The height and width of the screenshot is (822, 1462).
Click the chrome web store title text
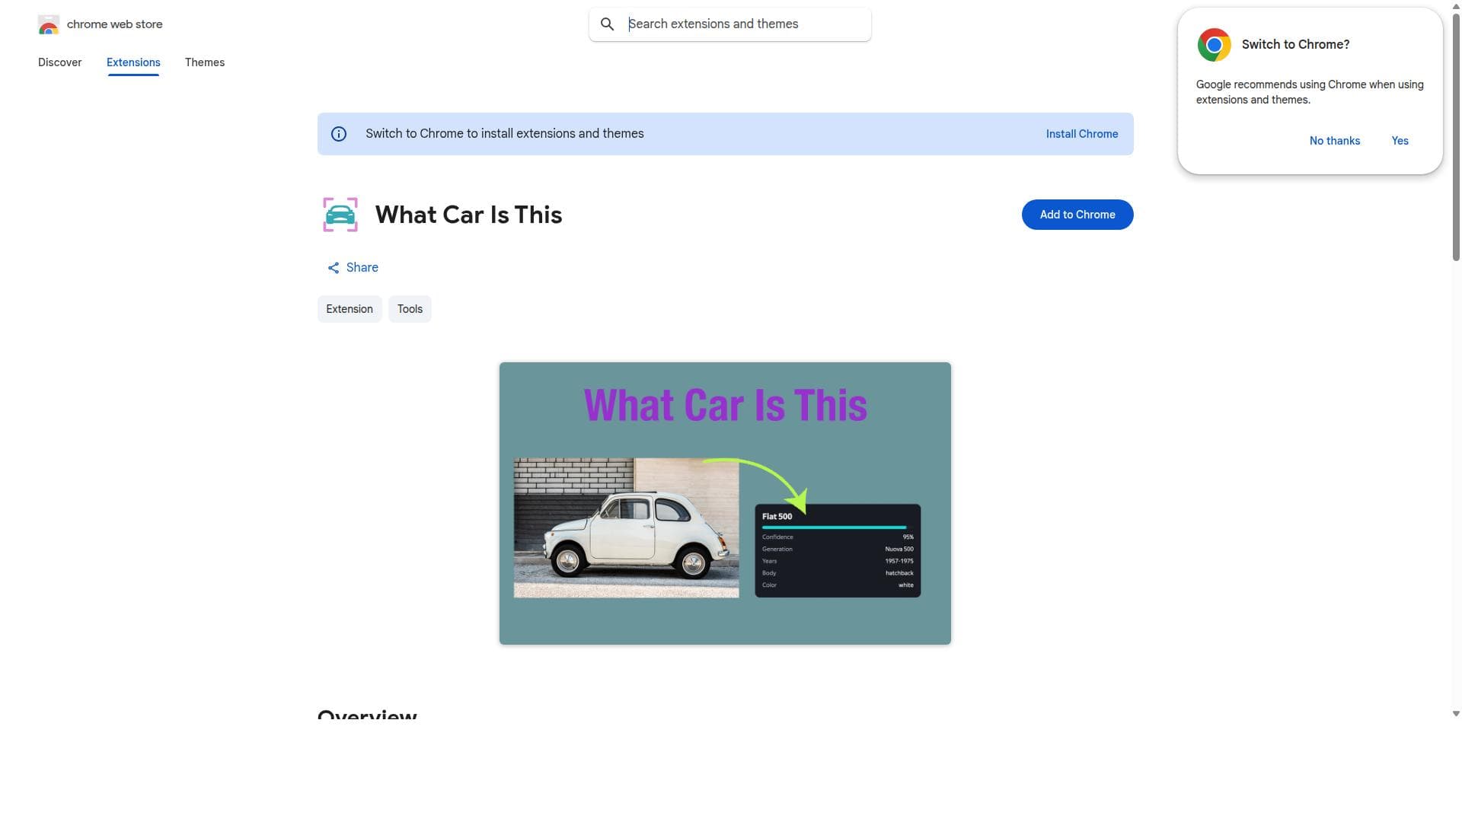pos(115,24)
